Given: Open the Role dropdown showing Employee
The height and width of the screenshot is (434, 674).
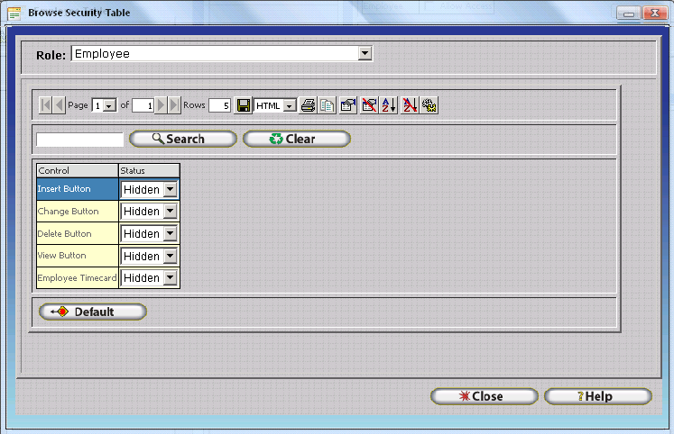Looking at the screenshot, I should tap(365, 54).
